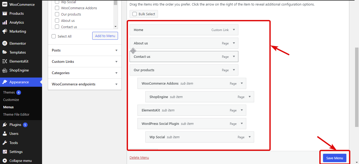Open the Menus submenu
This screenshot has width=359, height=164.
click(x=8, y=107)
